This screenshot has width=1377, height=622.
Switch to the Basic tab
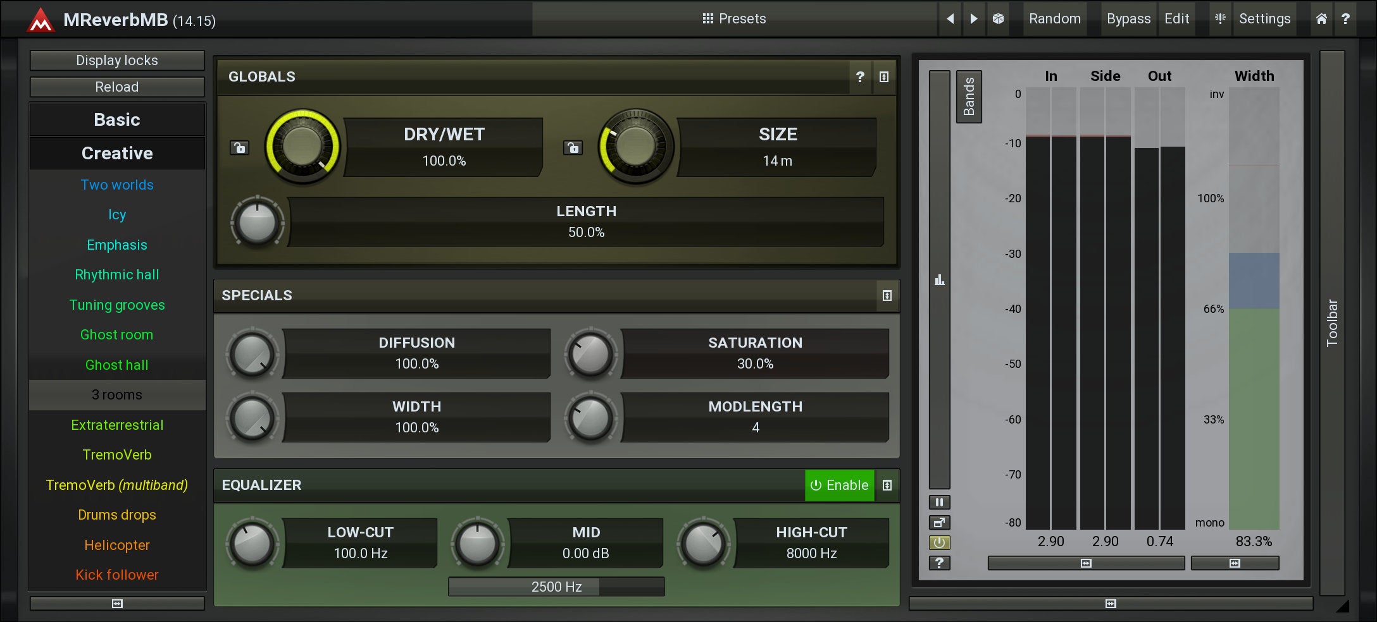pos(117,120)
